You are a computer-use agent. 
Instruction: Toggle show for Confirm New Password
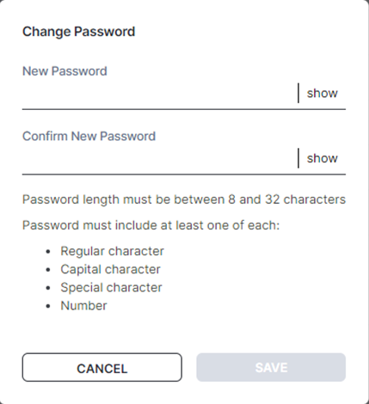coord(323,158)
